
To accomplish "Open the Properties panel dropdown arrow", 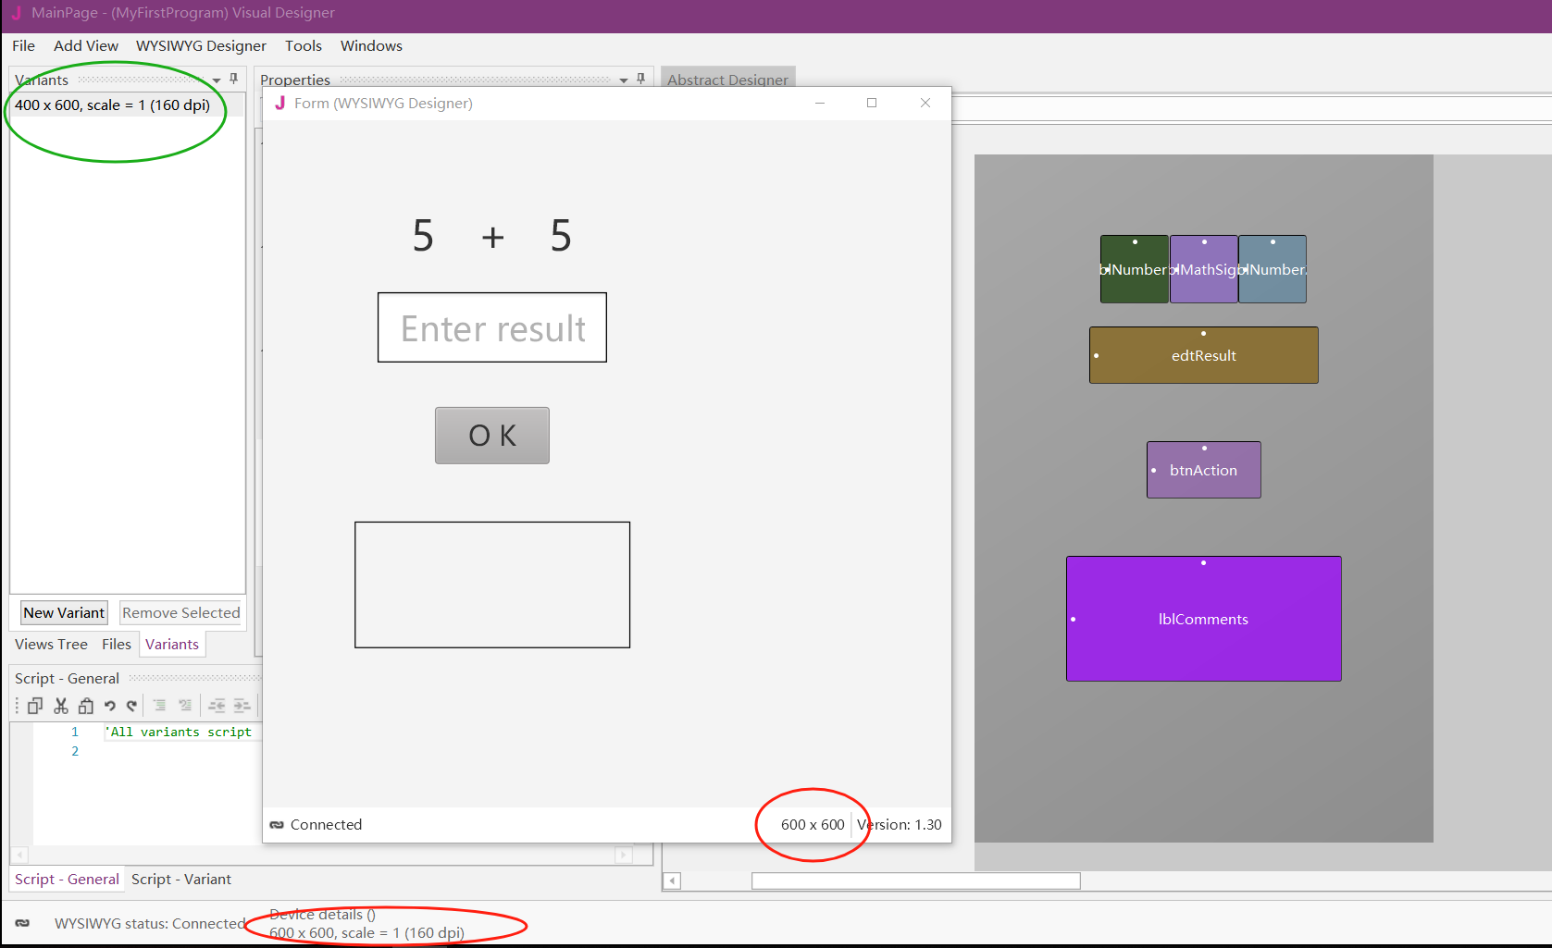I will [x=624, y=80].
